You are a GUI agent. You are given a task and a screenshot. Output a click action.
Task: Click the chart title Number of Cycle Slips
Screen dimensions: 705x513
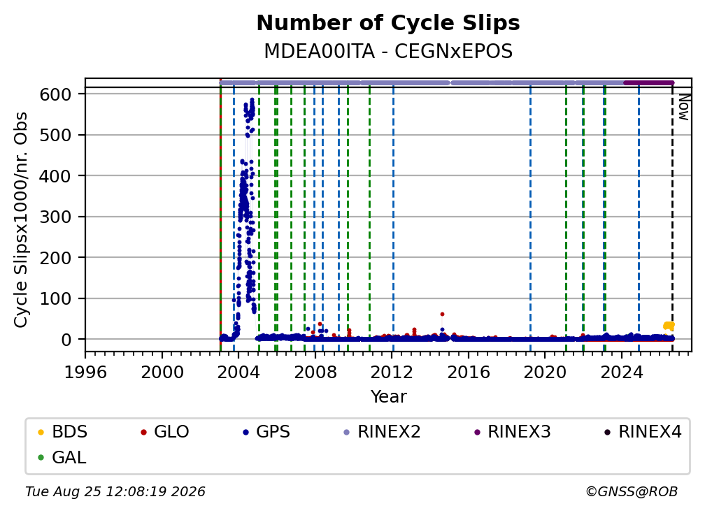point(388,23)
